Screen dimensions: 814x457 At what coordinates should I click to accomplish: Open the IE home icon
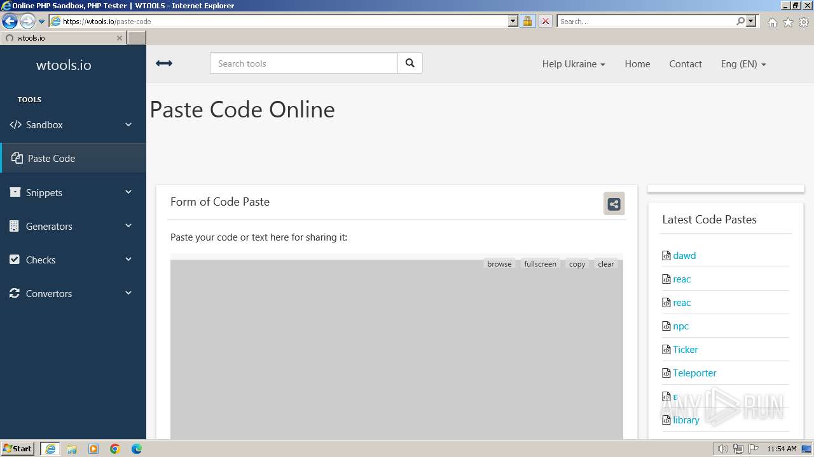772,22
